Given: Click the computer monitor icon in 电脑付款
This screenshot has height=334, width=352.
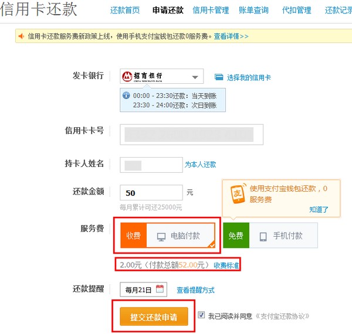Looking at the screenshot, I should click(161, 237).
